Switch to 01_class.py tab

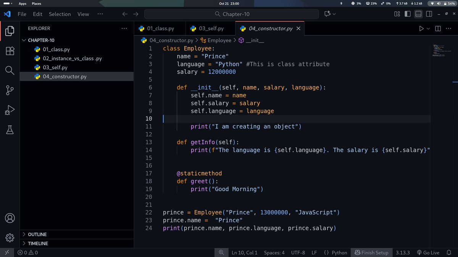point(160,29)
